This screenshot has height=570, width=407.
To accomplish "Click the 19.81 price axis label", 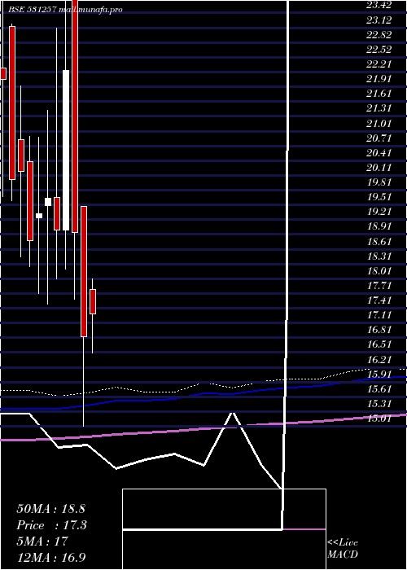I will (379, 182).
